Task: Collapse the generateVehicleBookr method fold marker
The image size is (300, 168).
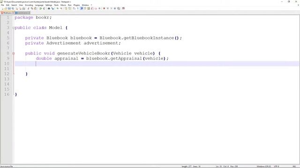Action: coord(14,54)
